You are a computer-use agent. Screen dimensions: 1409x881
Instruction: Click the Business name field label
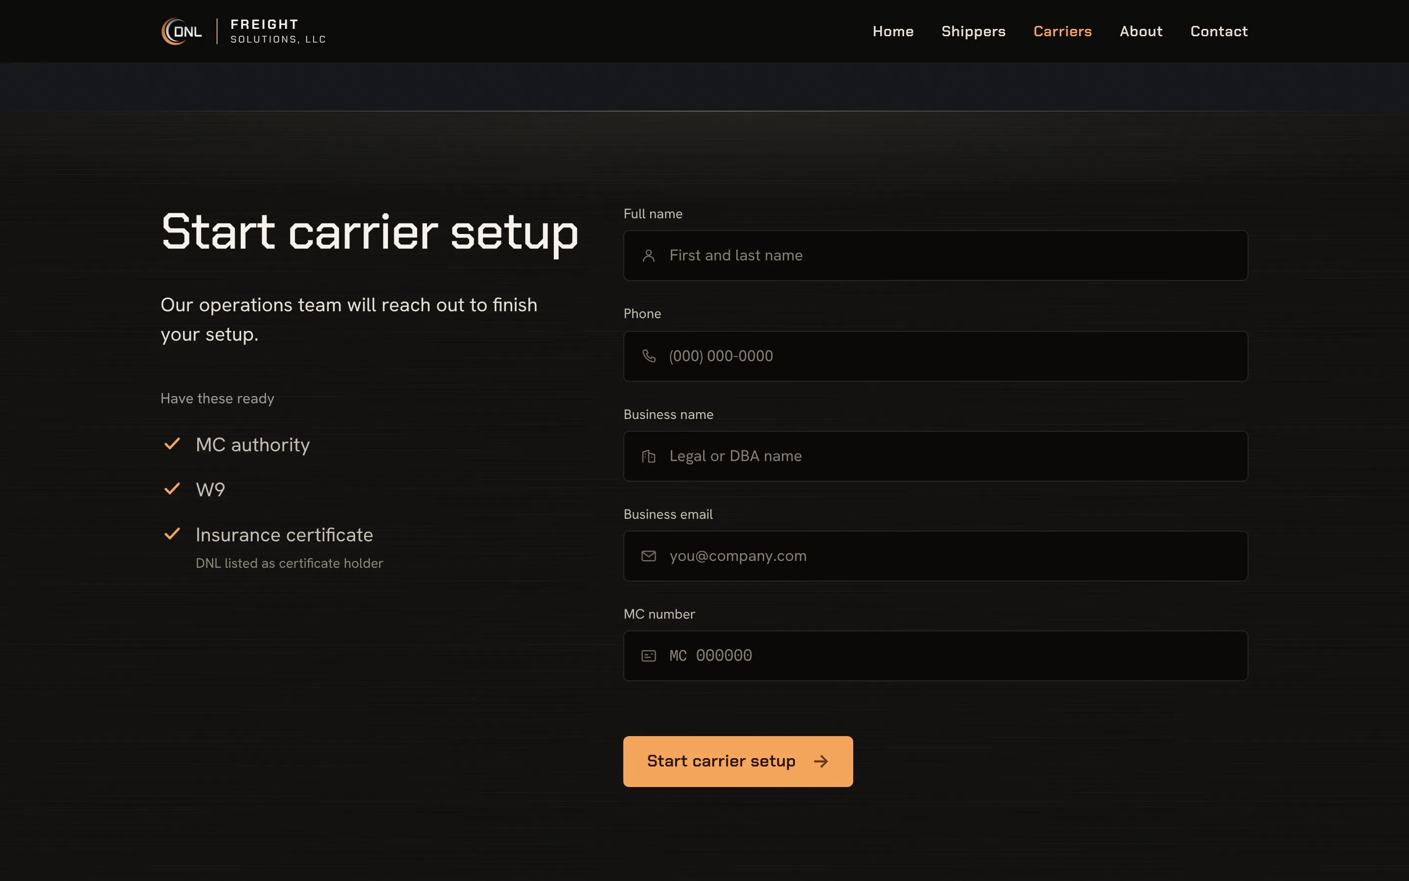(x=668, y=414)
